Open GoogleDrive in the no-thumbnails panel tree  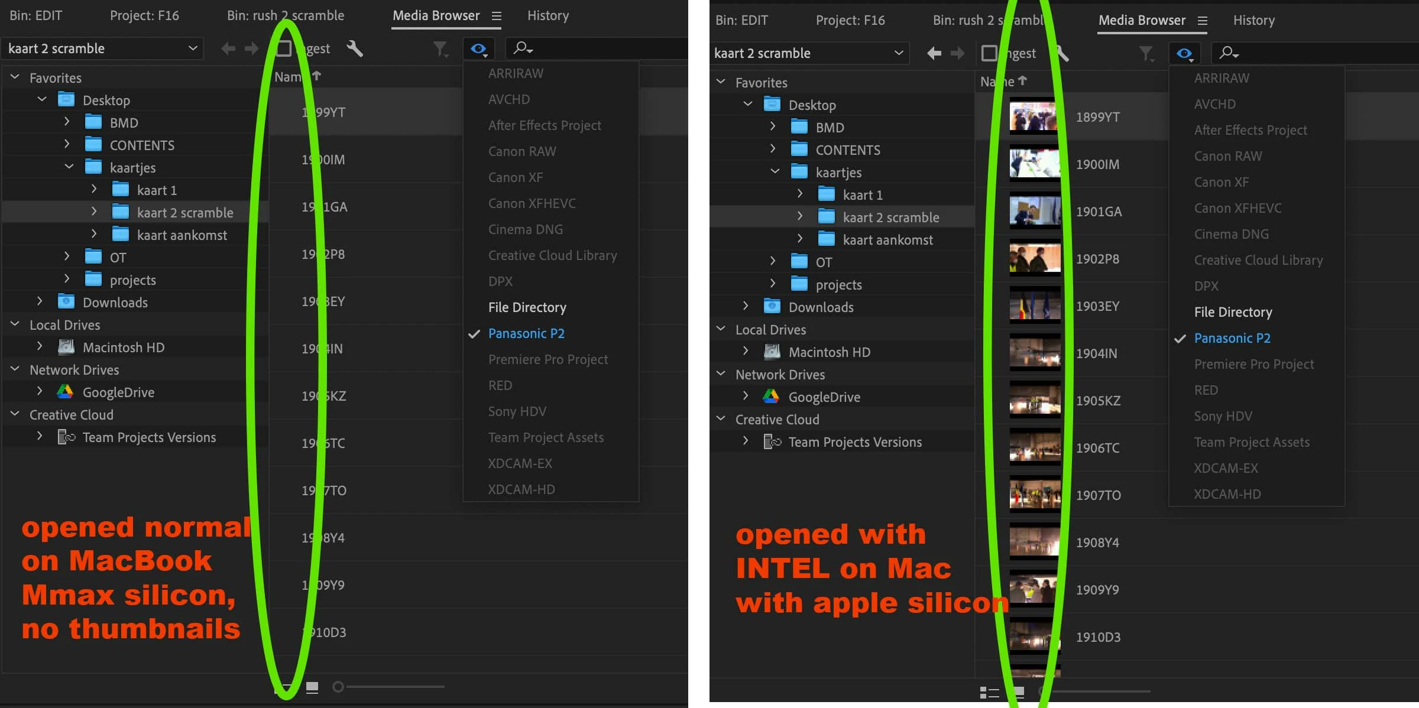[x=118, y=392]
